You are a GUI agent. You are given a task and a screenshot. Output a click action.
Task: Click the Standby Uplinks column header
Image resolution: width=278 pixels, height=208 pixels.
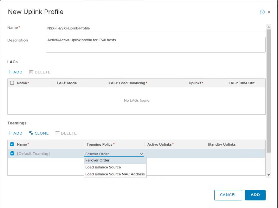click(222, 144)
